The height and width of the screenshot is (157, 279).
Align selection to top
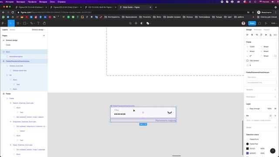tap(262, 35)
